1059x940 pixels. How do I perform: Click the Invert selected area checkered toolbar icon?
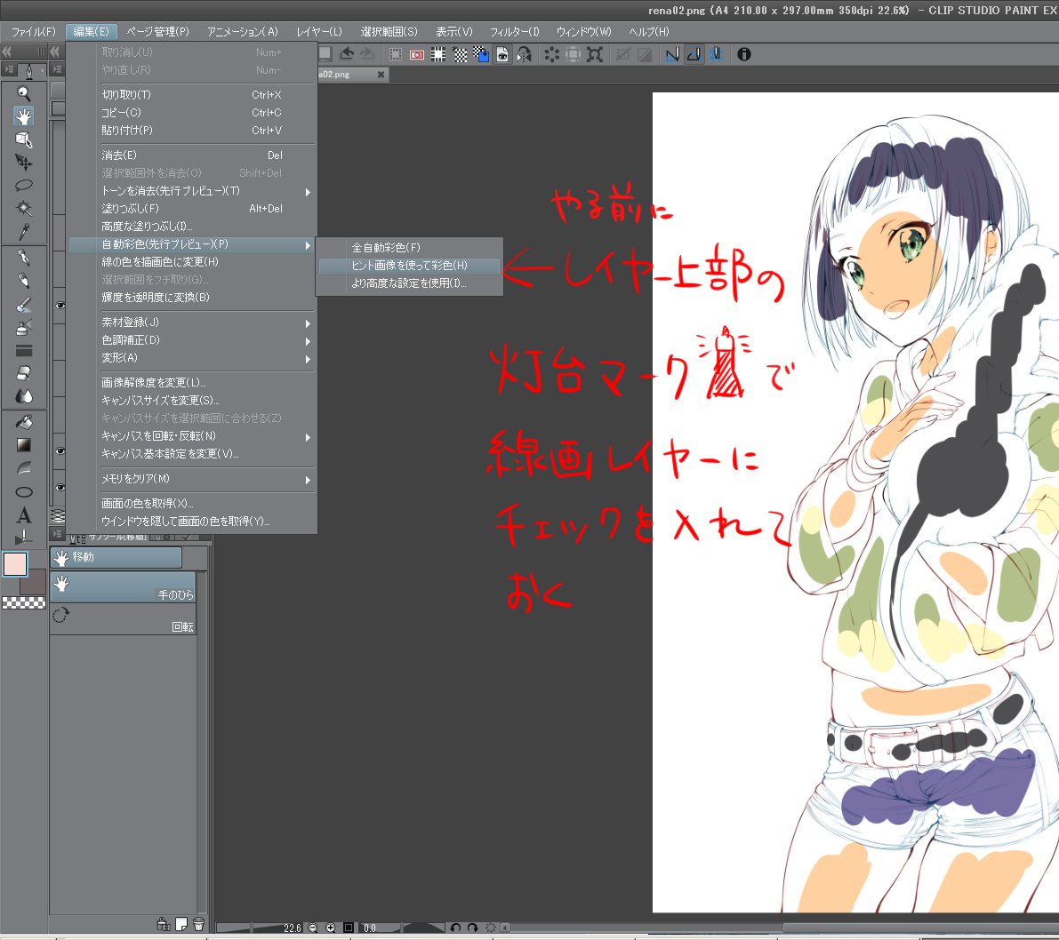[x=460, y=55]
